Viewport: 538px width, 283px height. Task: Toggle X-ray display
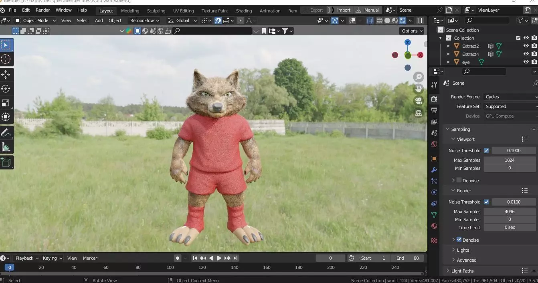point(370,20)
